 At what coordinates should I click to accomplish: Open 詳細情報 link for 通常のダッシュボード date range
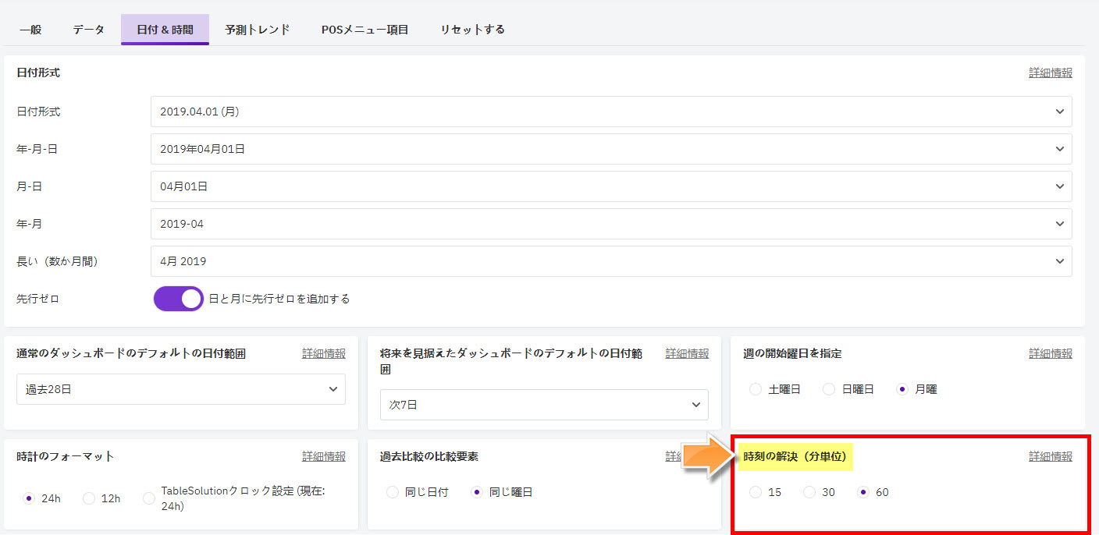pyautogui.click(x=324, y=353)
